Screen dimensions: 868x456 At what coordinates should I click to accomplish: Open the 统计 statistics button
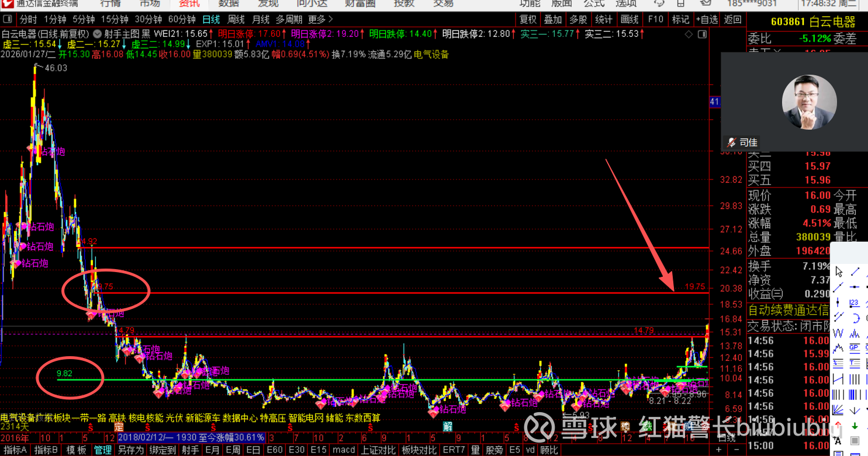click(x=604, y=19)
